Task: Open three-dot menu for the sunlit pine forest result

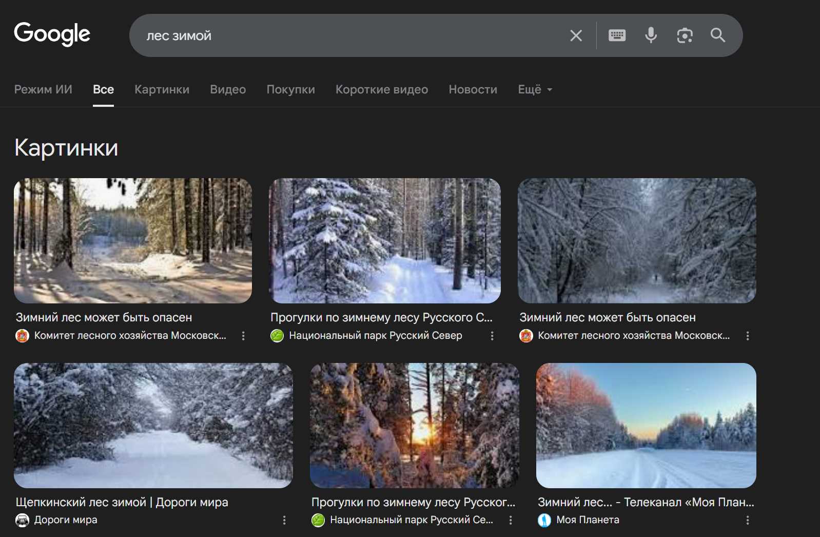Action: [243, 336]
